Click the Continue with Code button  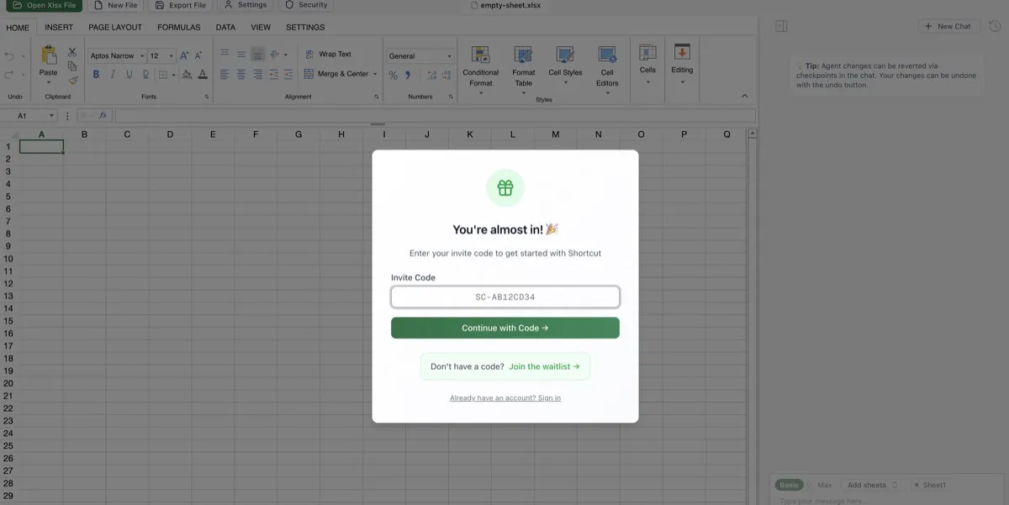click(x=504, y=328)
